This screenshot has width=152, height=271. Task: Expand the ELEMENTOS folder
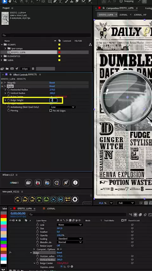click(x=2, y=56)
